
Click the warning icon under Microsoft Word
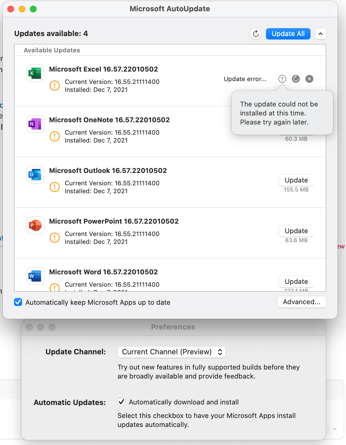click(55, 287)
